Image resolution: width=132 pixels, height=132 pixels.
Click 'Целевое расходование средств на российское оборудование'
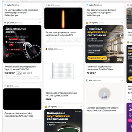pos(103,109)
